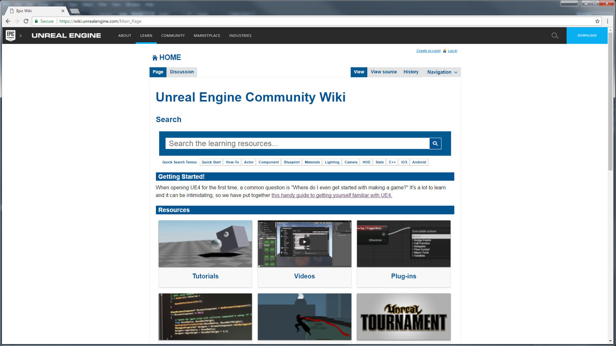Click the UNREAL ENGINE logo text

[x=66, y=36]
